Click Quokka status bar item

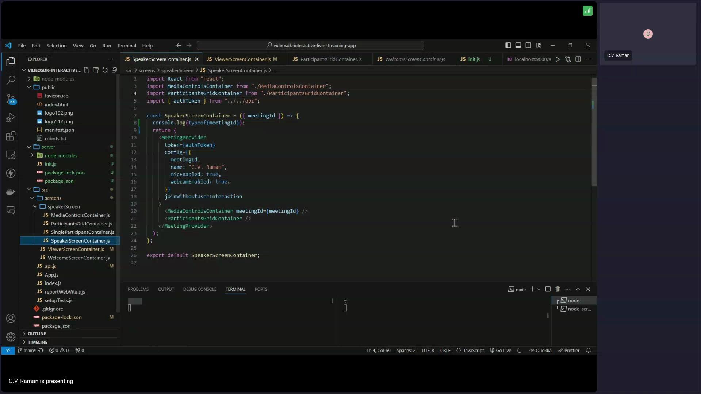tap(540, 351)
